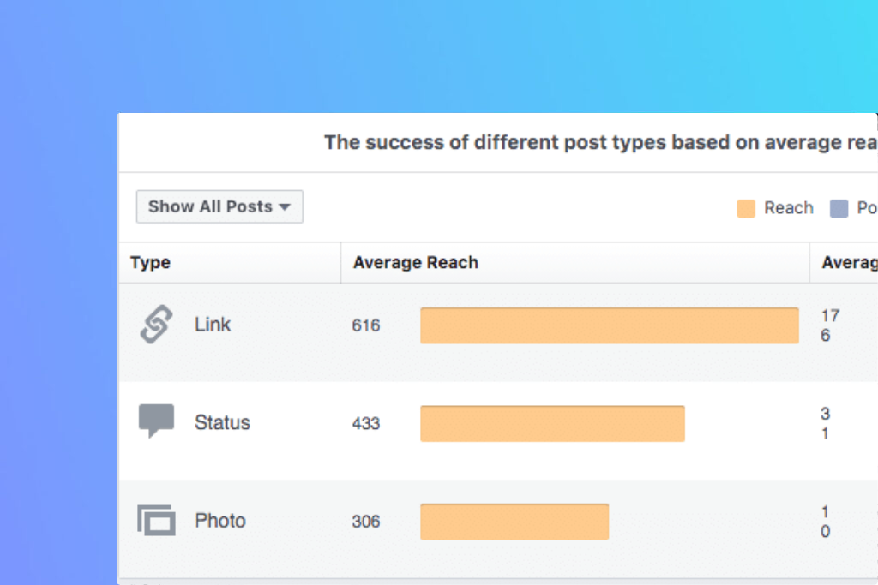Image resolution: width=878 pixels, height=585 pixels.
Task: Click the 306 average reach value
Action: point(366,522)
